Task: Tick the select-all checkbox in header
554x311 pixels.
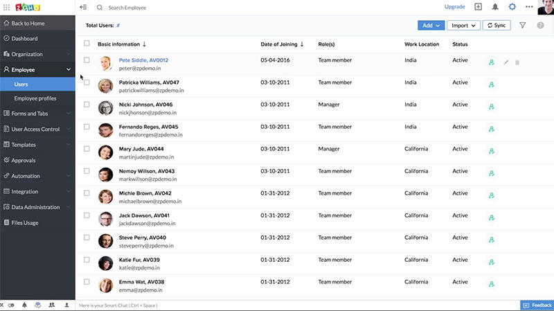Action: coord(87,44)
